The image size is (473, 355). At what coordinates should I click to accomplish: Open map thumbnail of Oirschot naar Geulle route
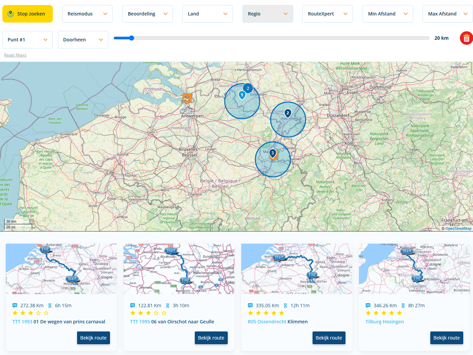[179, 269]
